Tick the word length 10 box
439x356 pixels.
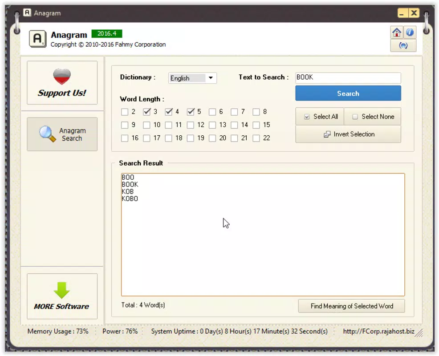(147, 125)
